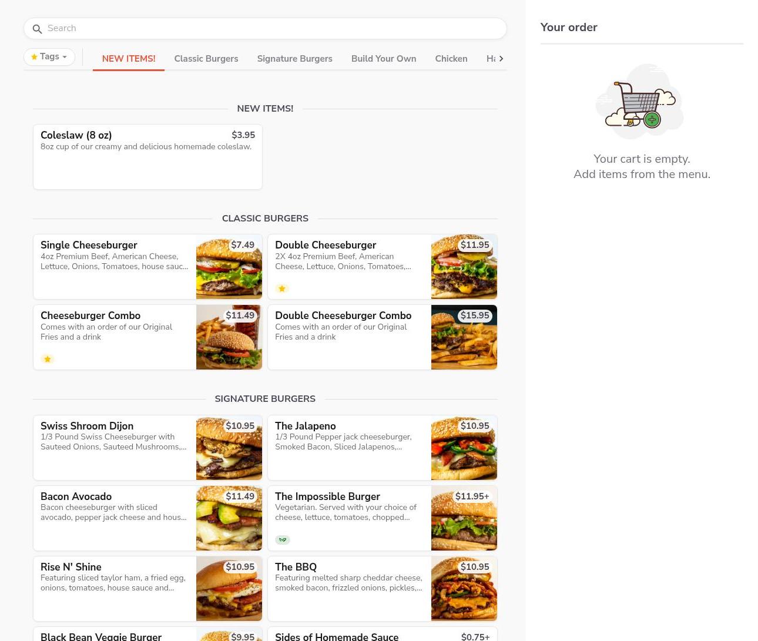Click "Add items from the menu." text
The height and width of the screenshot is (641, 758).
642,174
